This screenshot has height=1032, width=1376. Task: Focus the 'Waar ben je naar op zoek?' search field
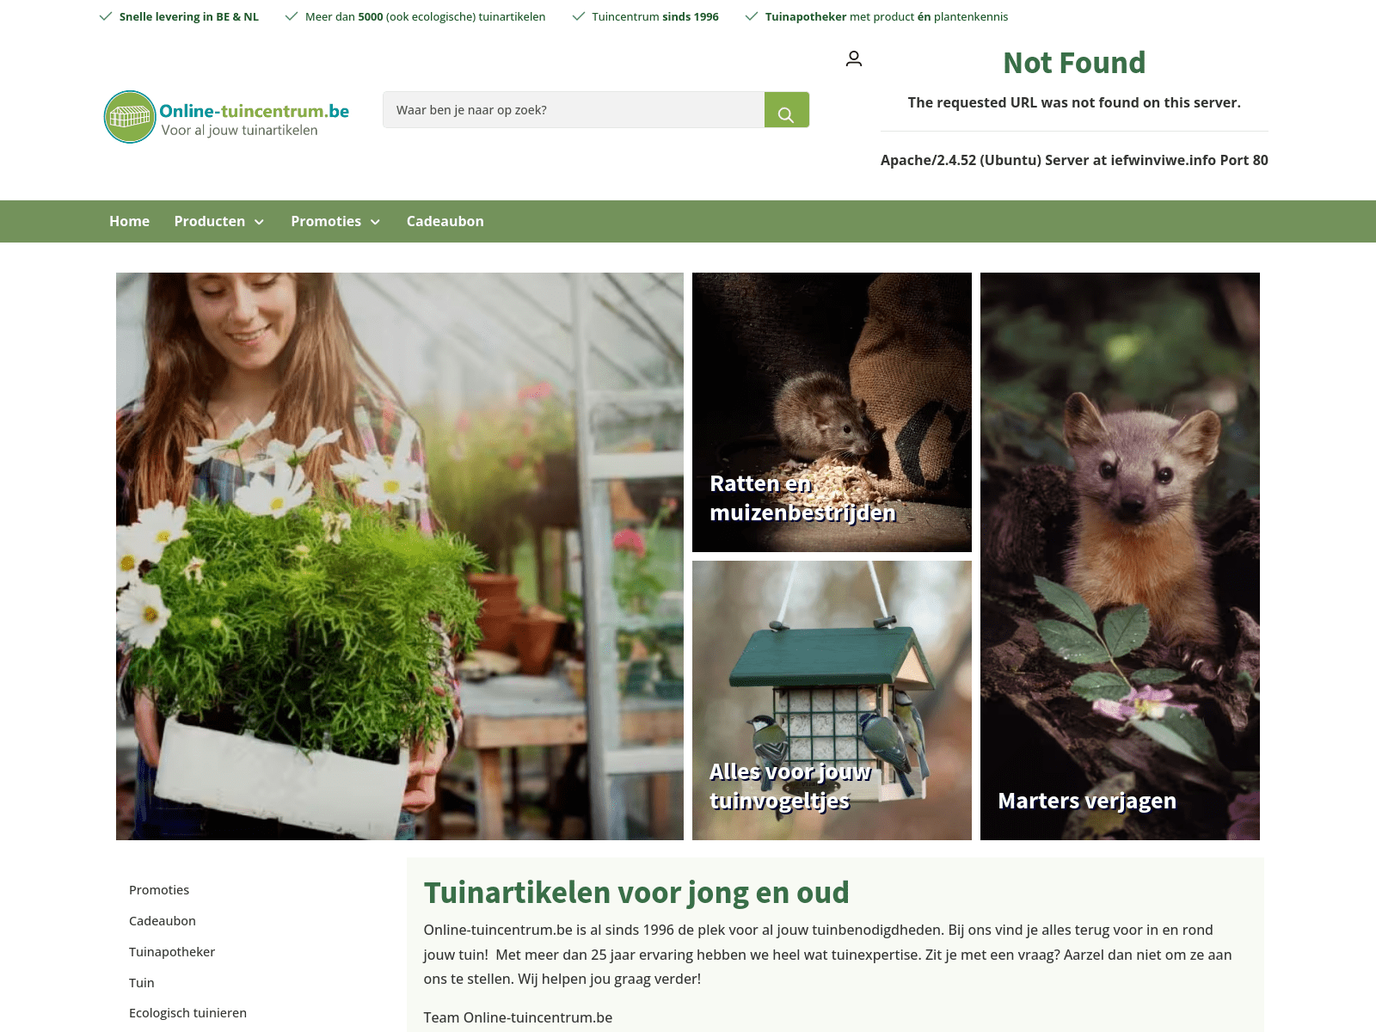pyautogui.click(x=574, y=110)
